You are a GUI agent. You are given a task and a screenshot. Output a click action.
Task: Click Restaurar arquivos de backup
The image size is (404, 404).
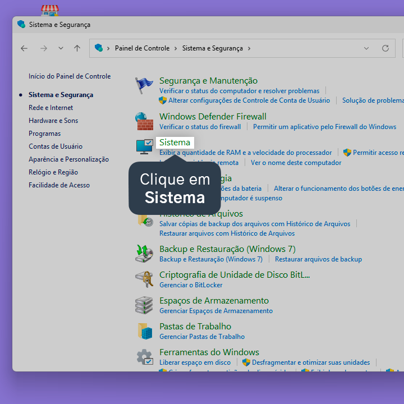coord(319,259)
